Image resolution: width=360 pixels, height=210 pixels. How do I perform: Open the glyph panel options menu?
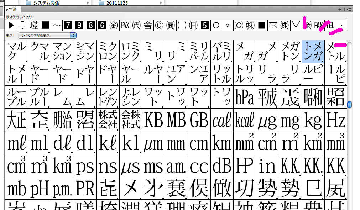(x=349, y=9)
